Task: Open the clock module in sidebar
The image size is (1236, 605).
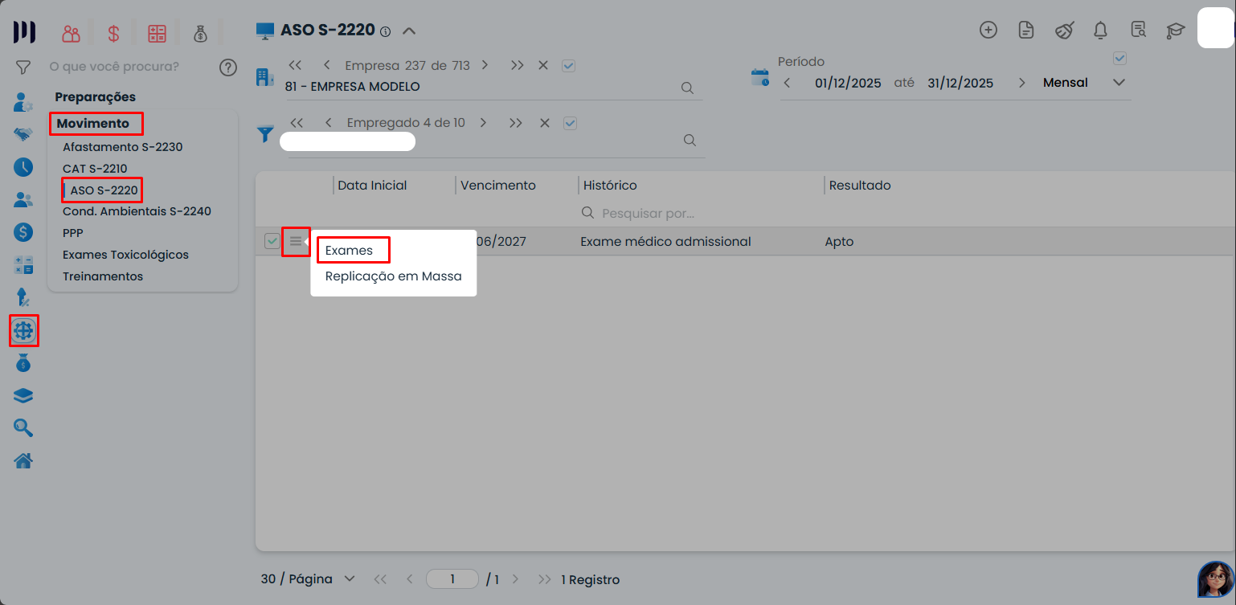Action: coord(23,167)
